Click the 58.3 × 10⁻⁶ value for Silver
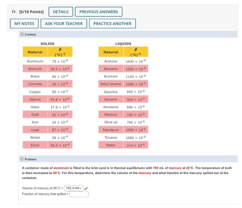This screenshot has width=242, height=208. 60,145
